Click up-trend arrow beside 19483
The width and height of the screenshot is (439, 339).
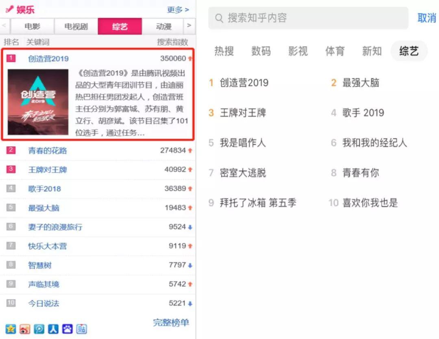click(190, 208)
